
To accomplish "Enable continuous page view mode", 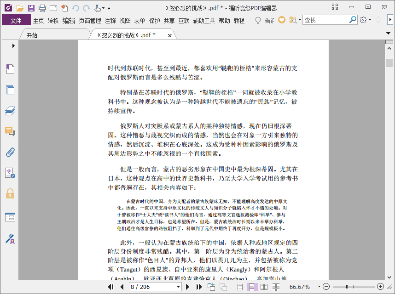I will point(251,287).
